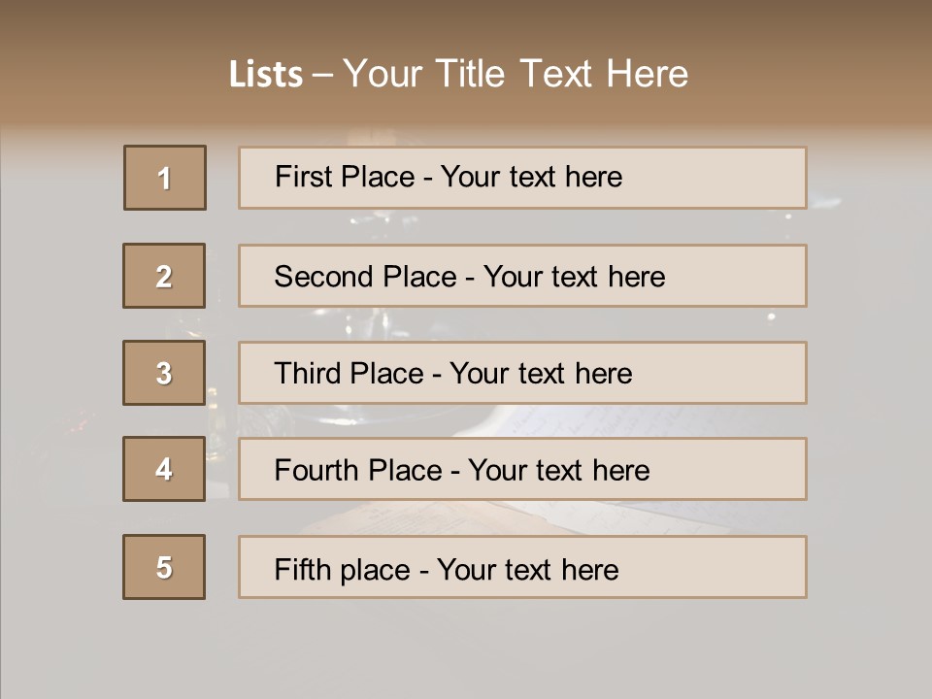Click the blank space right of First Place text
Viewport: 932px width, 699px height.
[x=718, y=178]
